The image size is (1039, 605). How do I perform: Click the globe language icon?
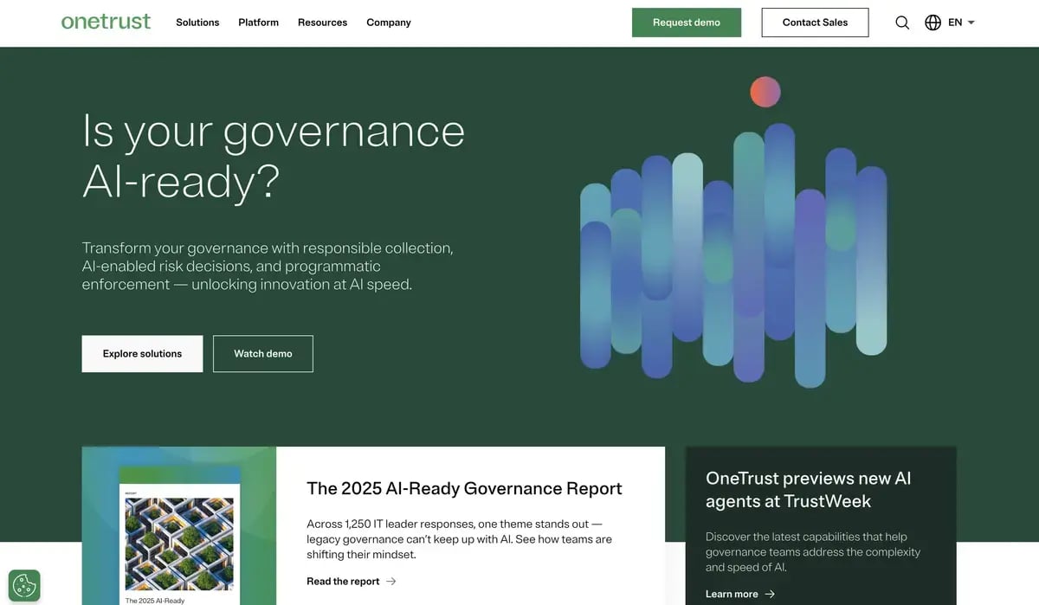pos(933,23)
